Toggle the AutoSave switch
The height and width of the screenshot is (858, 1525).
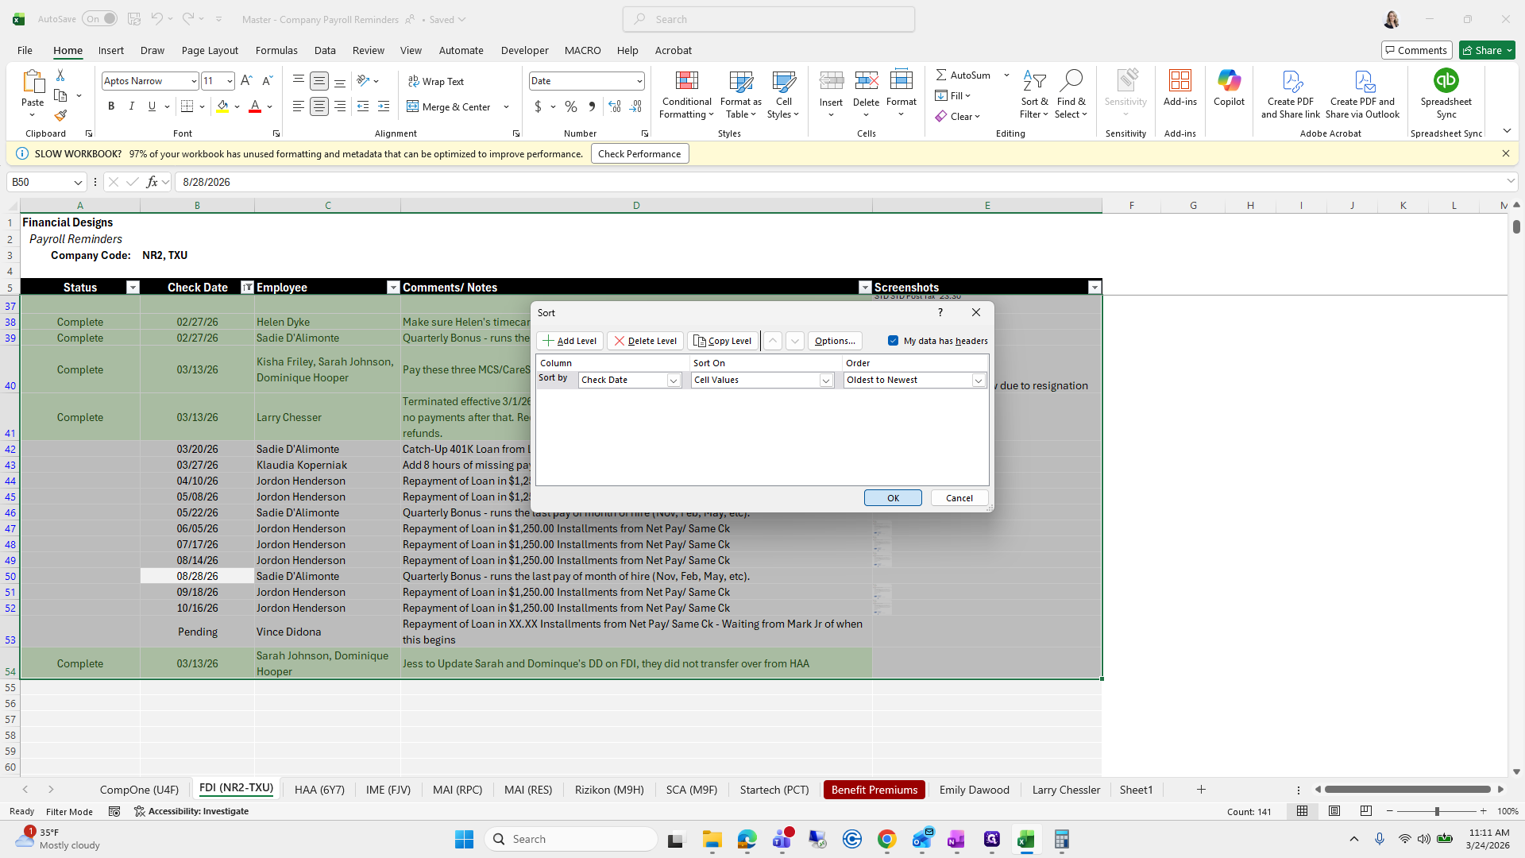(x=99, y=19)
